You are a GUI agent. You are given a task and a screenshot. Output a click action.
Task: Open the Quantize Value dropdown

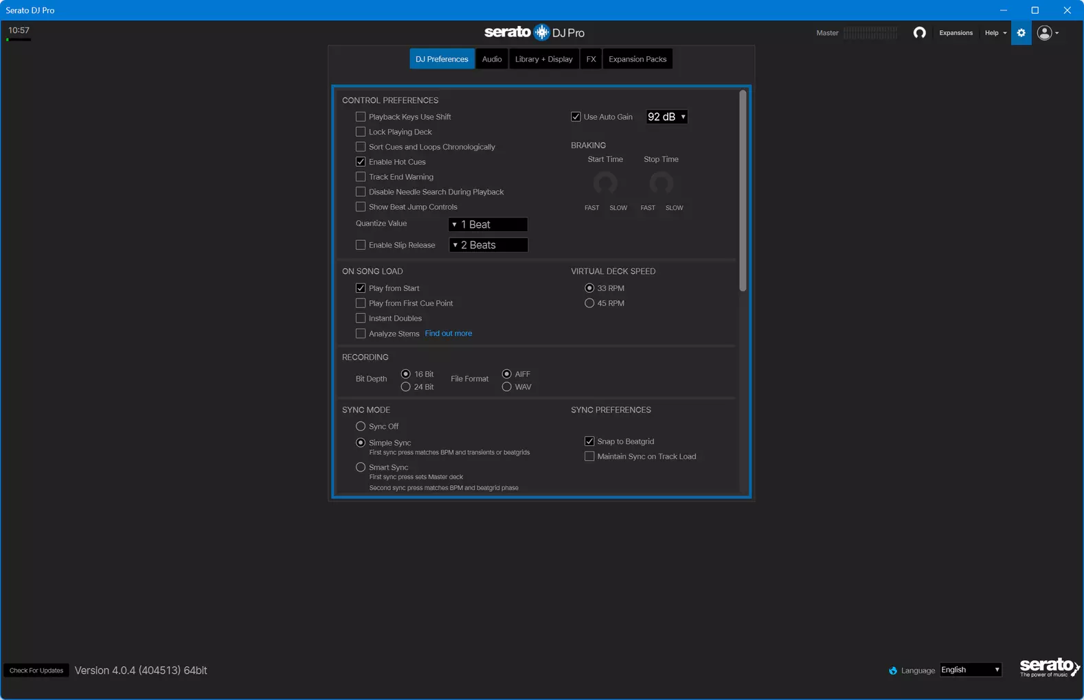488,224
